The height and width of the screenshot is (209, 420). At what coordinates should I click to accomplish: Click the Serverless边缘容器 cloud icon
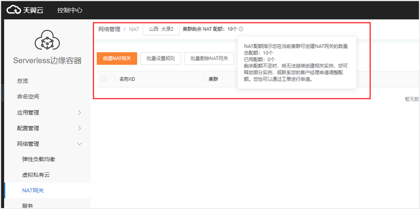point(47,40)
